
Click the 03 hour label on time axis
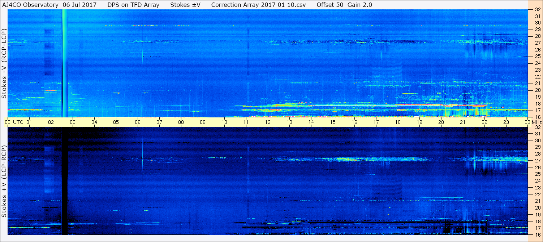coord(73,122)
